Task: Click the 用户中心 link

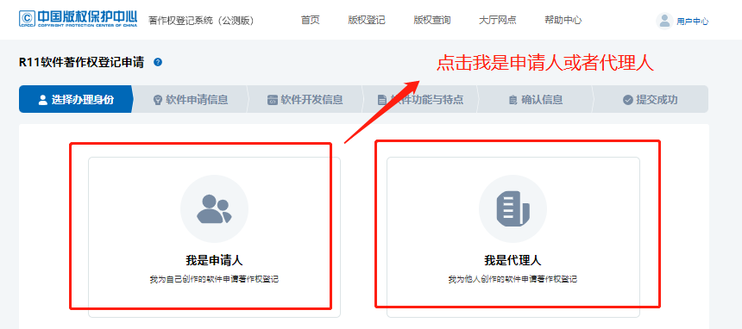Action: pyautogui.click(x=692, y=22)
